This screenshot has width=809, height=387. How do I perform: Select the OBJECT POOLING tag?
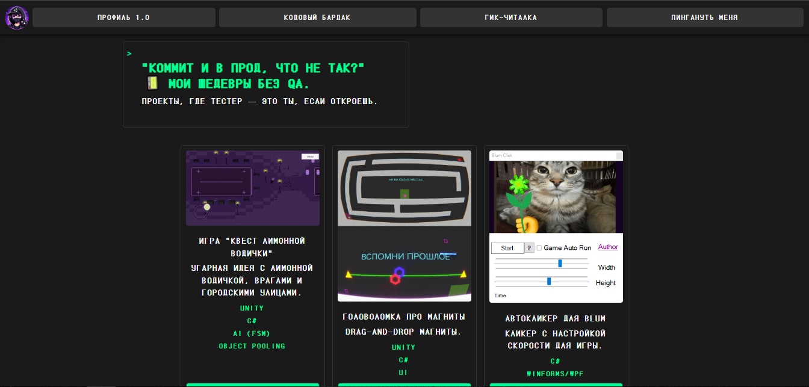point(252,346)
